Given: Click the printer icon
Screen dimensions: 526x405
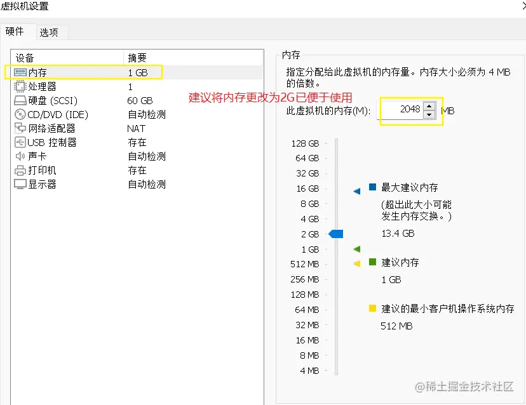Looking at the screenshot, I should coord(20,170).
